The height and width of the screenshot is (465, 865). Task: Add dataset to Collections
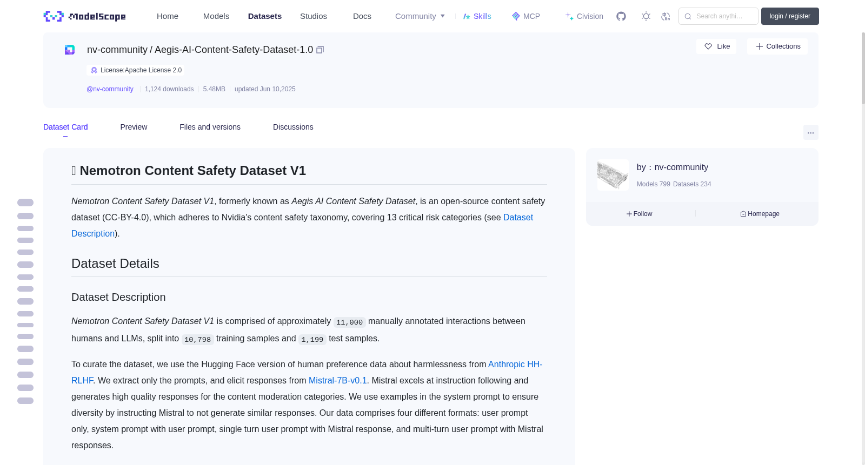click(x=777, y=46)
